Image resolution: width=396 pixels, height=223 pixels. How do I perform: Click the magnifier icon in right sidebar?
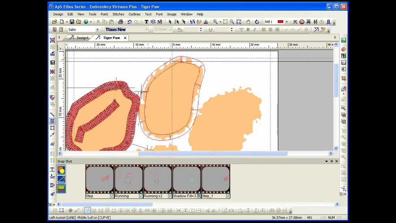pos(343,107)
